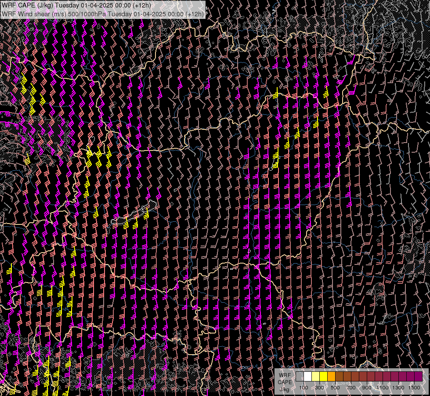Viewport: 430px width, 396px height.
Task: Click the 1300 legend label
Action: (x=398, y=388)
